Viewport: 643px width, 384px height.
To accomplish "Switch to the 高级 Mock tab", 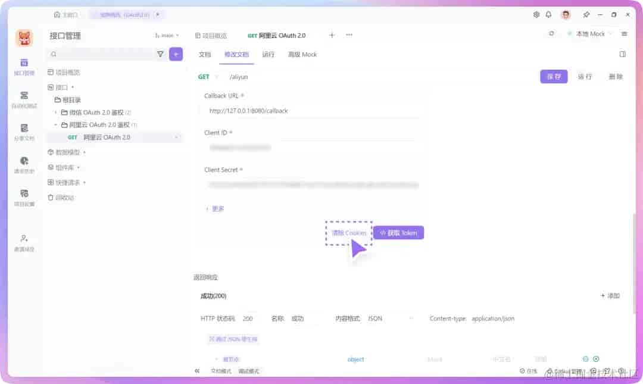I will (302, 55).
